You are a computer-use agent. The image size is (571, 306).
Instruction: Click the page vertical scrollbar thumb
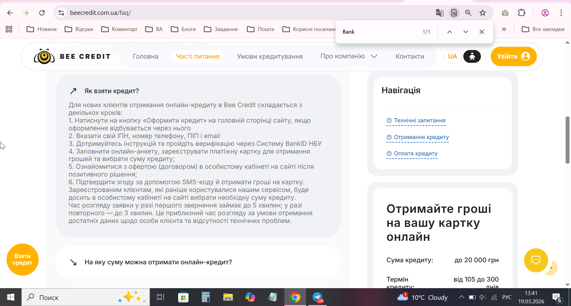(x=567, y=140)
